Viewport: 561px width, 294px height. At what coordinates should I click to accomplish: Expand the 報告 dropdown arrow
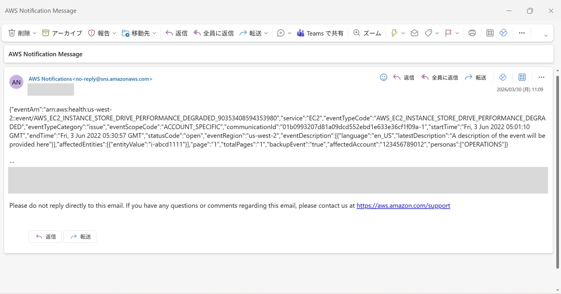(114, 33)
